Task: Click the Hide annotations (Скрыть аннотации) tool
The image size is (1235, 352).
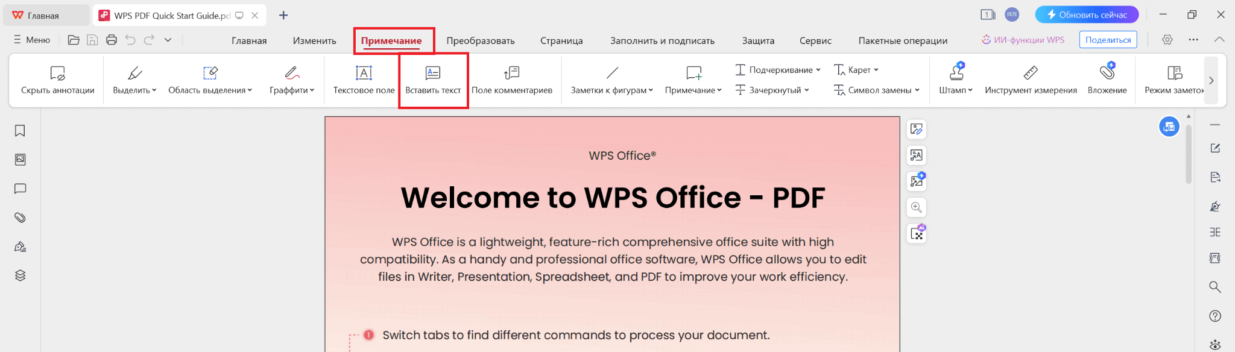Action: [57, 80]
